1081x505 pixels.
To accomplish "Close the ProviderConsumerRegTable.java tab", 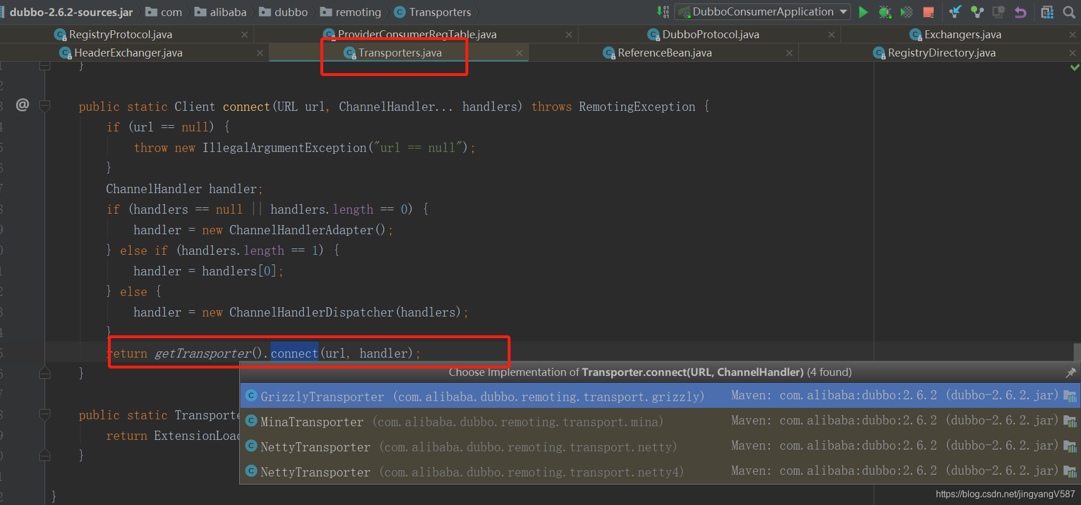I will (x=569, y=35).
